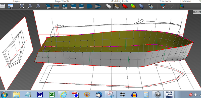Zoom to fit all extents

[x=22, y=6]
